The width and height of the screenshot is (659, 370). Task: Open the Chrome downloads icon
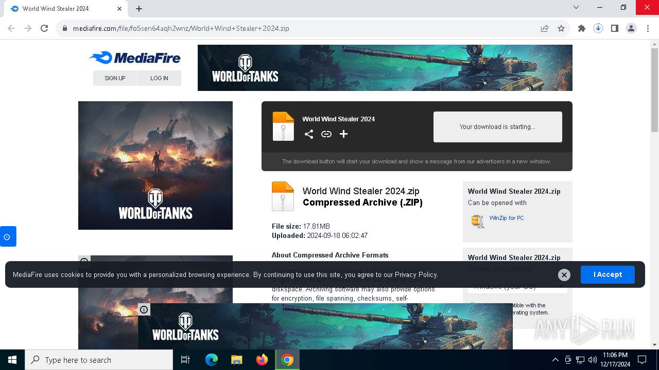598,28
